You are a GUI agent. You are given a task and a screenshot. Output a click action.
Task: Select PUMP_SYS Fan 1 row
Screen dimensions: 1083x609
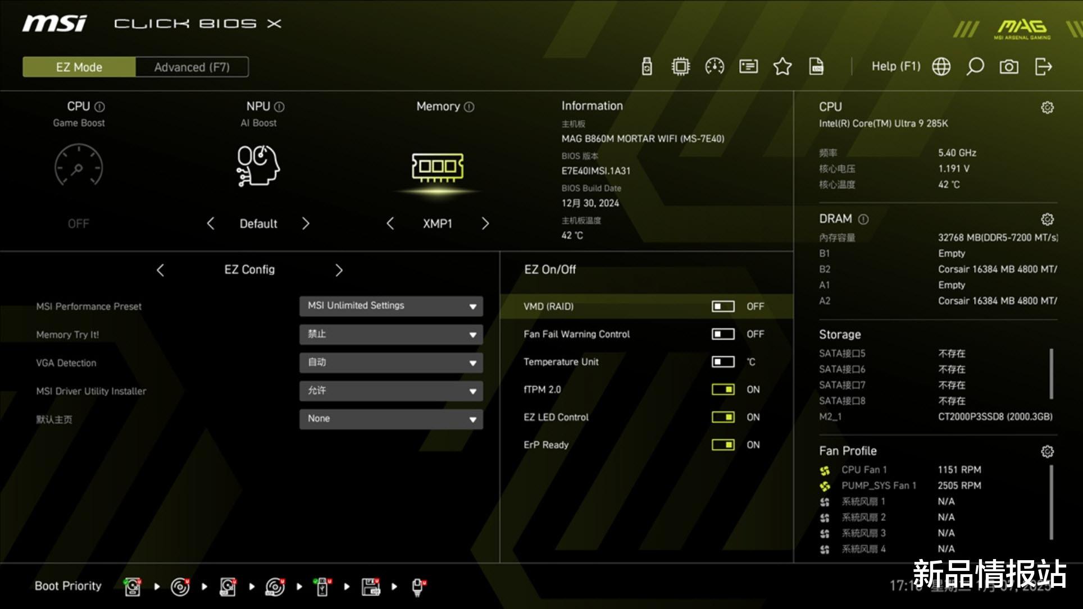click(x=900, y=486)
